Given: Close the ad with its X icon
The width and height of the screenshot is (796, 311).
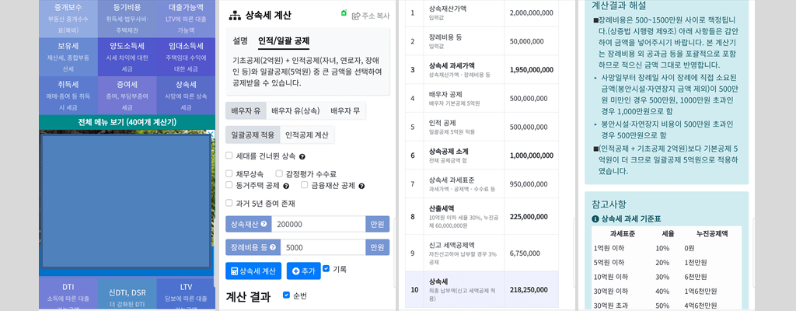Looking at the screenshot, I should 212,133.
